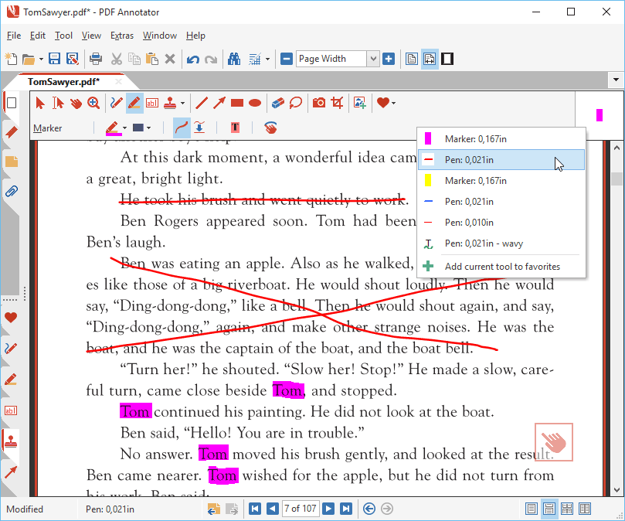
Task: Expand the Open folder dropdown arrow
Action: click(x=41, y=60)
